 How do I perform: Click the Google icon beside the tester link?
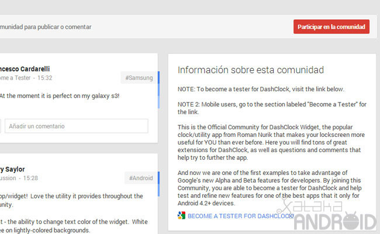182,216
